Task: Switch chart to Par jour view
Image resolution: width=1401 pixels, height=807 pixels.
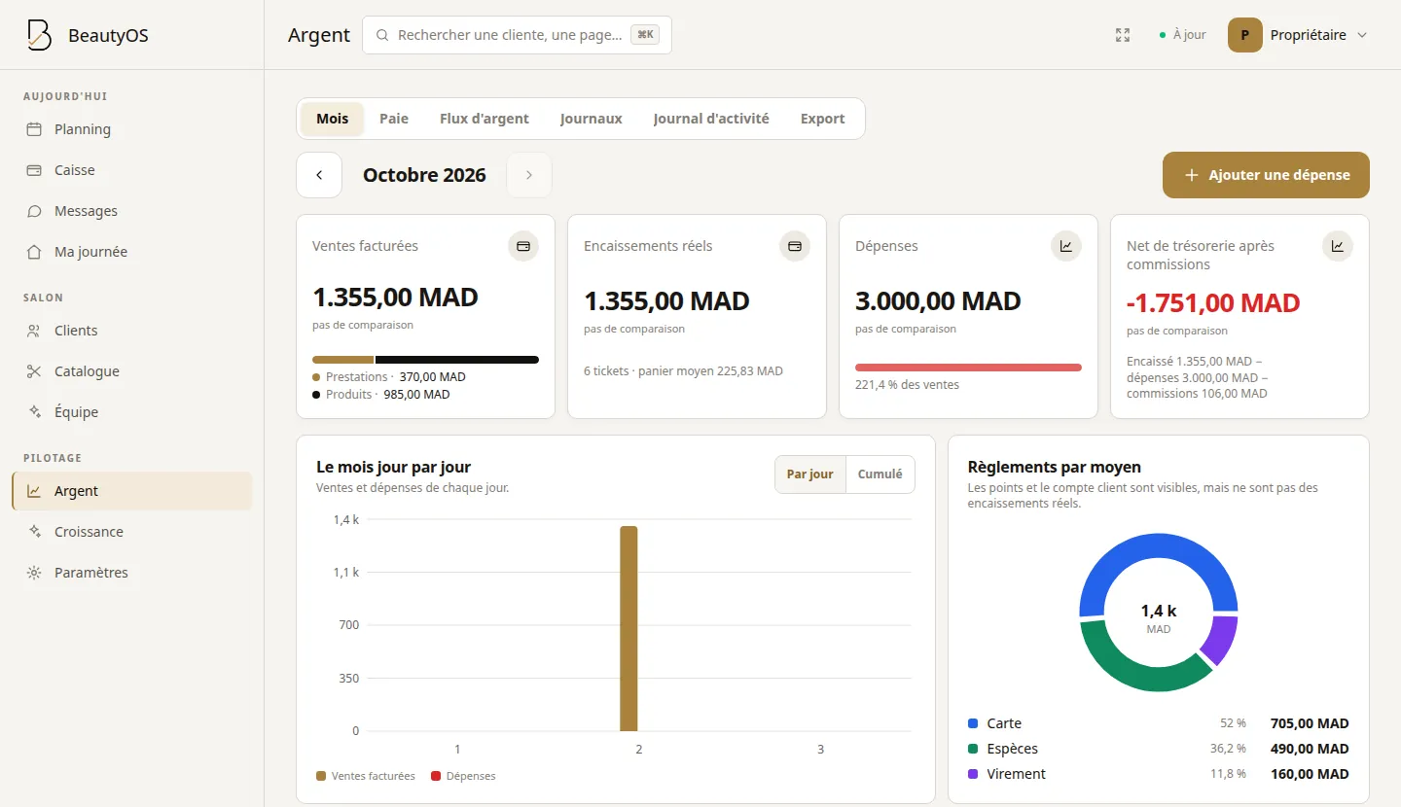Action: (x=810, y=474)
